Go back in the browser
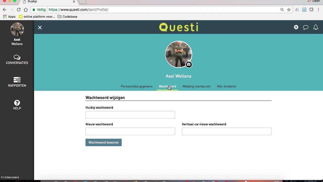323x182 pixels. 5,10
